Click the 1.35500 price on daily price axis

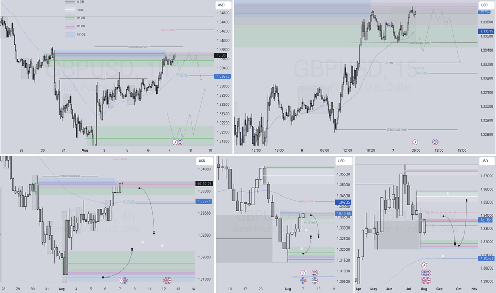(343, 174)
